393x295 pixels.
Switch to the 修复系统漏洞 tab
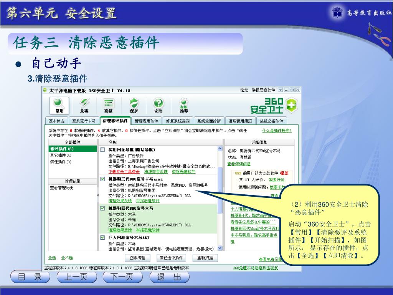(178, 121)
